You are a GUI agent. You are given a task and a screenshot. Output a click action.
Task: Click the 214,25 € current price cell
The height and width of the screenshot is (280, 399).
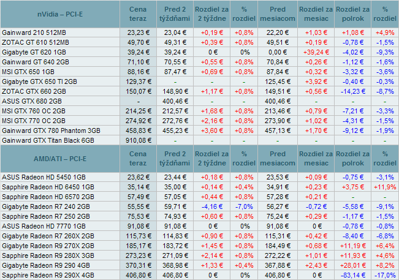(x=139, y=111)
